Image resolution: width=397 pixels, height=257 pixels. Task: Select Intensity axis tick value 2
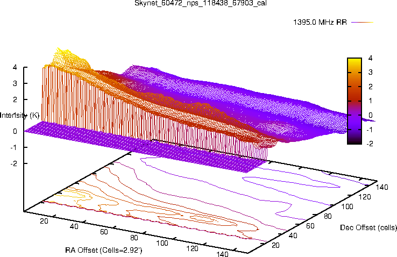[15, 99]
